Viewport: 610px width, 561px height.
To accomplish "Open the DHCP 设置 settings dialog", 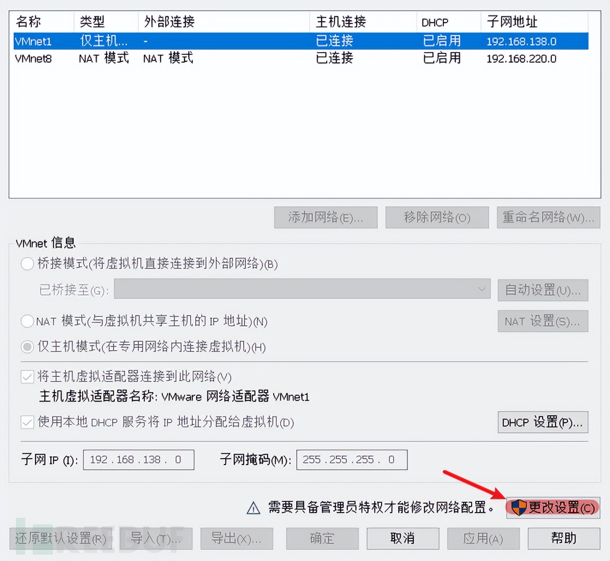I will [542, 422].
